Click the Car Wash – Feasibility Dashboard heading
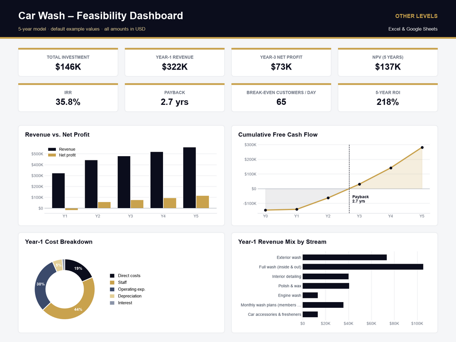This screenshot has height=342, width=456. click(101, 16)
